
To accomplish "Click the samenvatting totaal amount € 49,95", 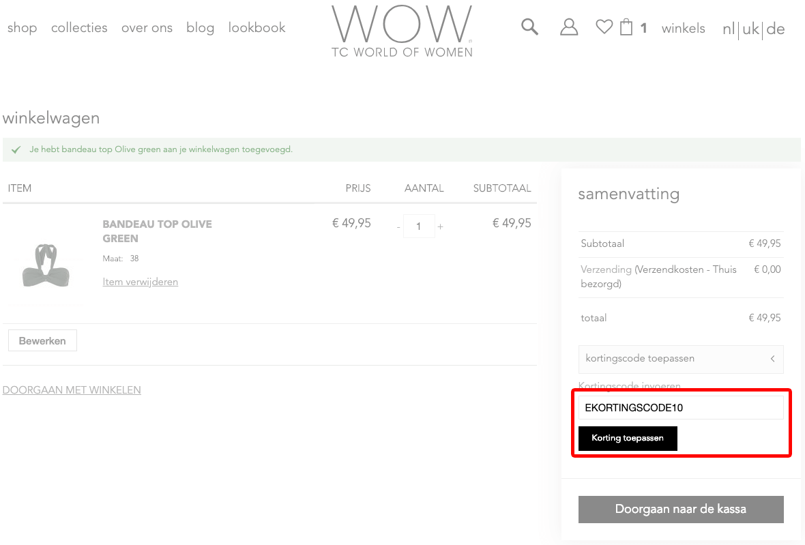I will (765, 318).
